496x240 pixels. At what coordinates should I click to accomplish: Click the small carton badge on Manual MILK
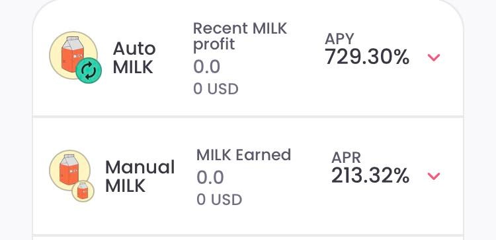pyautogui.click(x=83, y=191)
